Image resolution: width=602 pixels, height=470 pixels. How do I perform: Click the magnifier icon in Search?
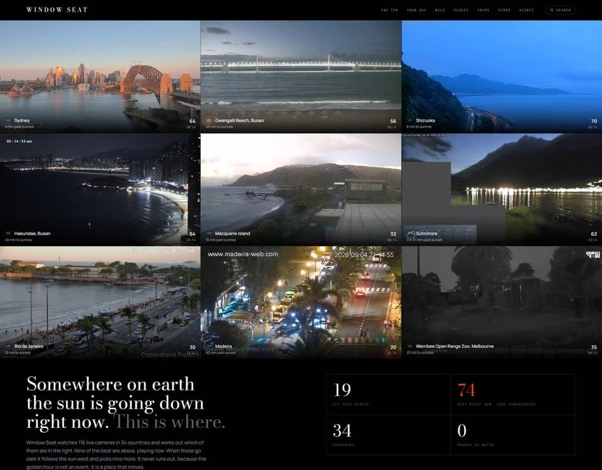tap(552, 10)
